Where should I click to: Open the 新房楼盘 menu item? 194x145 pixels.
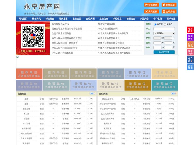pyautogui.click(x=50, y=19)
